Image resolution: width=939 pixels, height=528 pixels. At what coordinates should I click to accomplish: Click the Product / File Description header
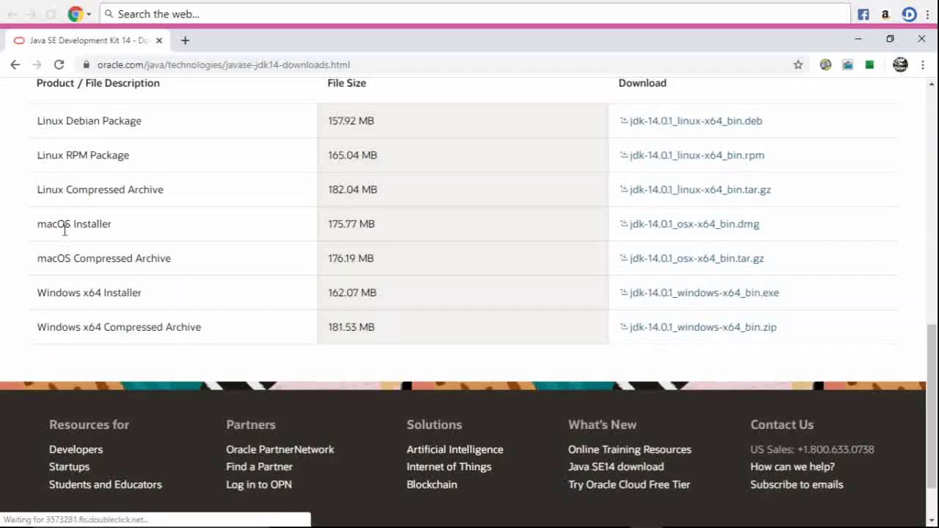coord(98,83)
